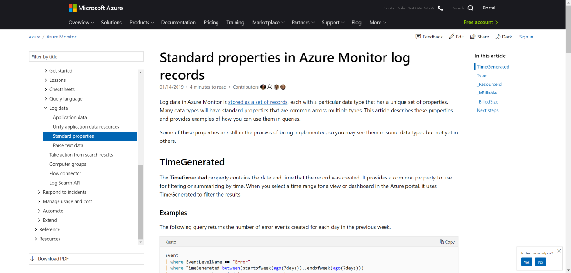571x273 pixels.
Task: Expand the Cheatsheets tree node
Action: click(x=46, y=89)
